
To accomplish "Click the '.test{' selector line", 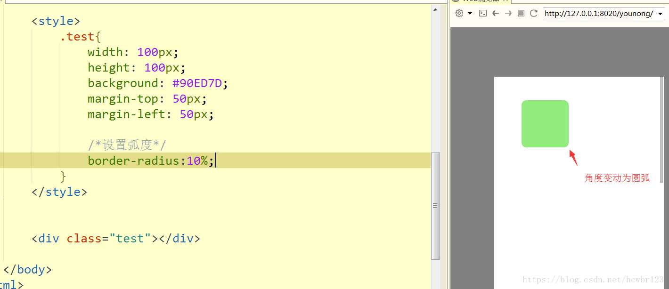I will click(x=81, y=37).
